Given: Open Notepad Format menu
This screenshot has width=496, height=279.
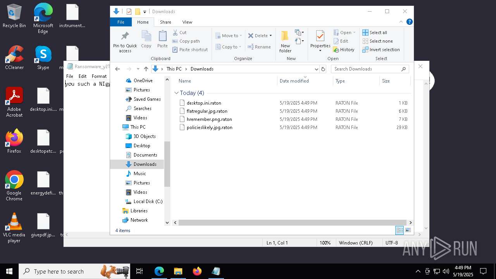Looking at the screenshot, I should [99, 76].
